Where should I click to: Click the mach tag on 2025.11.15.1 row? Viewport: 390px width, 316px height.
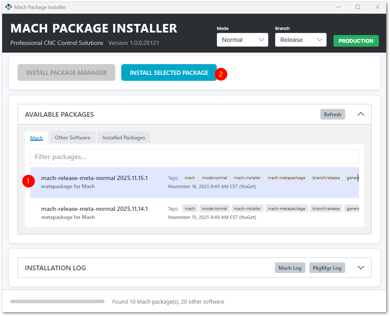(x=190, y=178)
